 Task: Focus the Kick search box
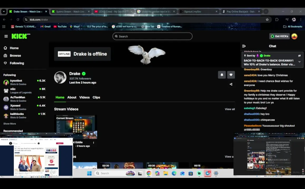tap(152, 36)
